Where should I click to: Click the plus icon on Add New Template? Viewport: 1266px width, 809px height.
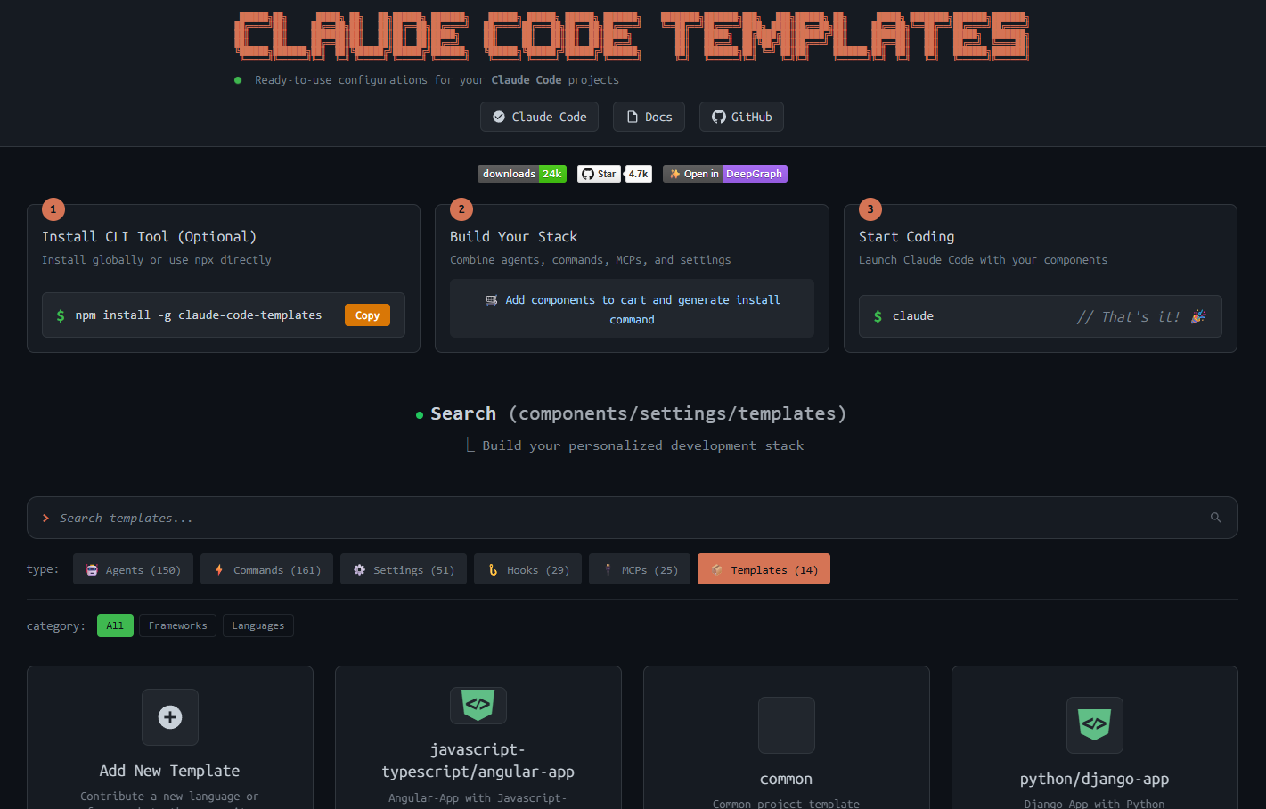point(170,717)
